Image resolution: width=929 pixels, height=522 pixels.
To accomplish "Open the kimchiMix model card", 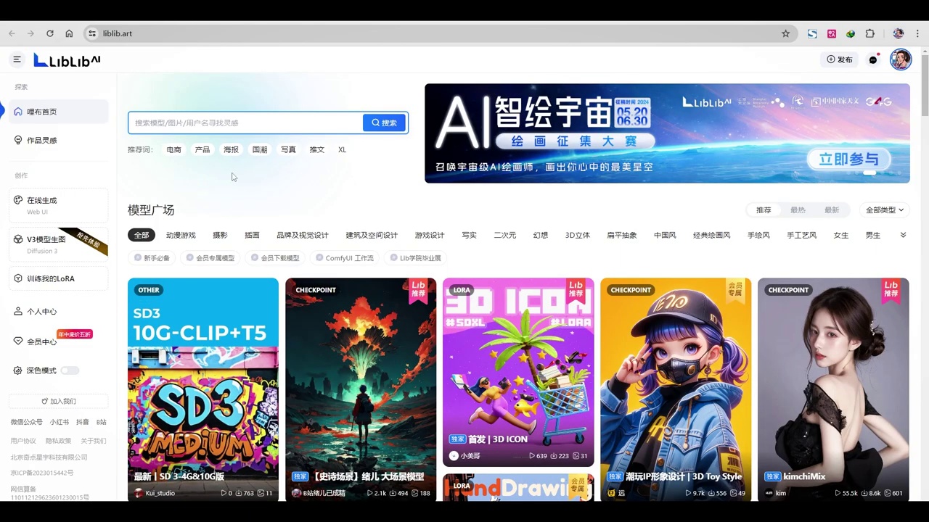I will [833, 389].
